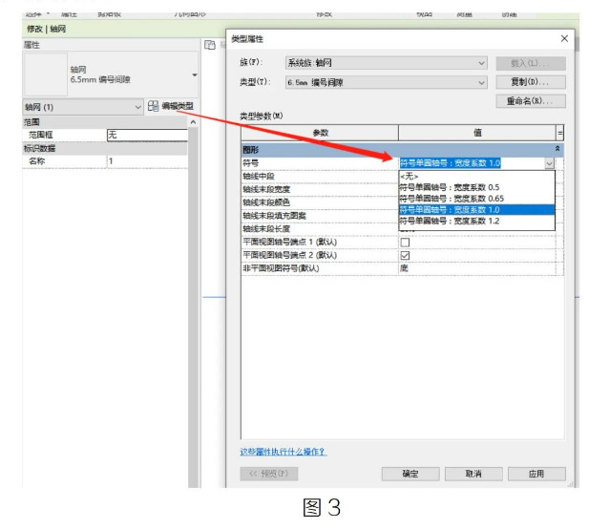Choose 符号单圈轴号: 宽度系数 1.0 in list
610x530 pixels.
476,210
